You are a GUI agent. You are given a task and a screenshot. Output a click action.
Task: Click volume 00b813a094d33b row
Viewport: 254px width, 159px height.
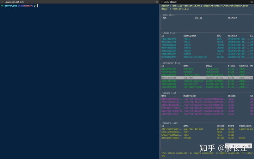207,99
